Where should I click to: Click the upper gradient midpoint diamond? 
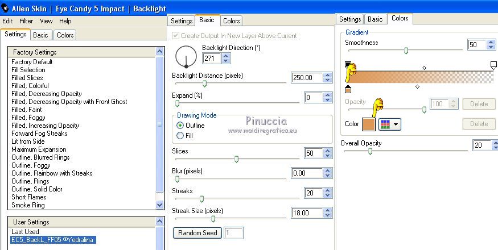pos(424,68)
